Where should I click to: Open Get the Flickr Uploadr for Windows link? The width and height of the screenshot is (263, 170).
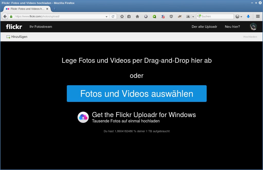(144, 115)
